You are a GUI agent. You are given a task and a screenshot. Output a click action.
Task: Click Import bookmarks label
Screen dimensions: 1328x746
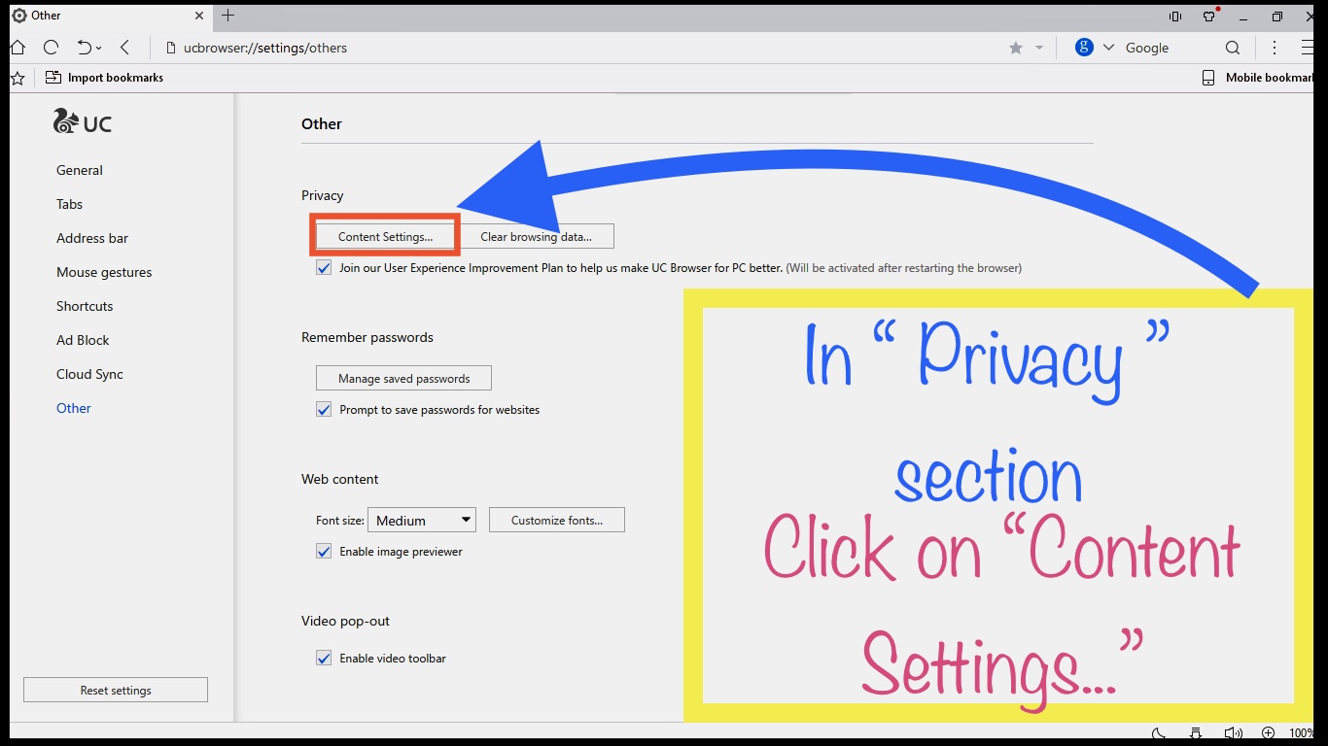coord(116,78)
